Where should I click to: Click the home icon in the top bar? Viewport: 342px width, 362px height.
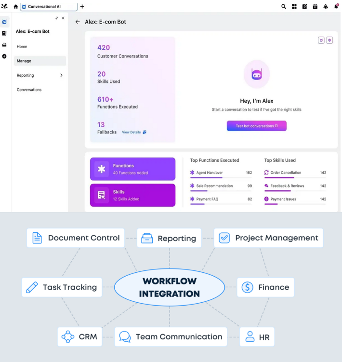click(x=16, y=7)
